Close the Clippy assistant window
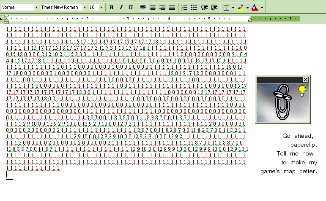This screenshot has height=201, width=326. [x=306, y=79]
